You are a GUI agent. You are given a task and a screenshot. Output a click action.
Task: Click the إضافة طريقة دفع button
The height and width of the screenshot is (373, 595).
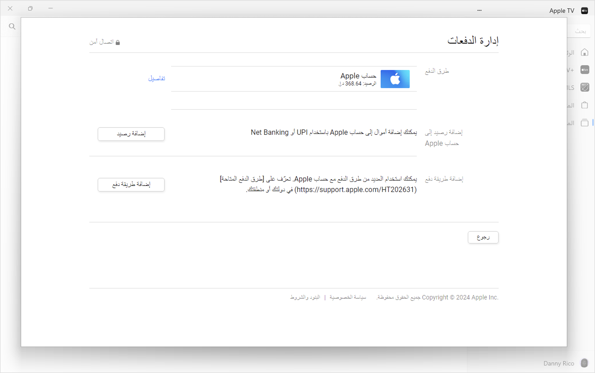click(131, 185)
